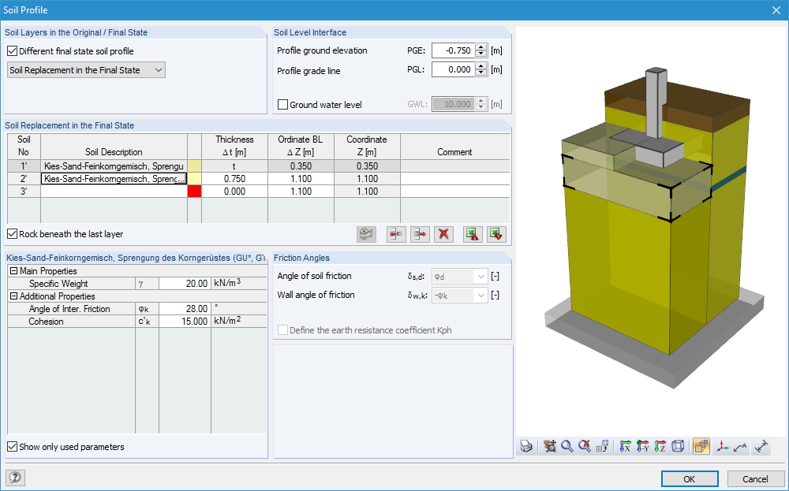The width and height of the screenshot is (789, 491).
Task: Click the red color swatch of soil 3'
Action: click(194, 191)
